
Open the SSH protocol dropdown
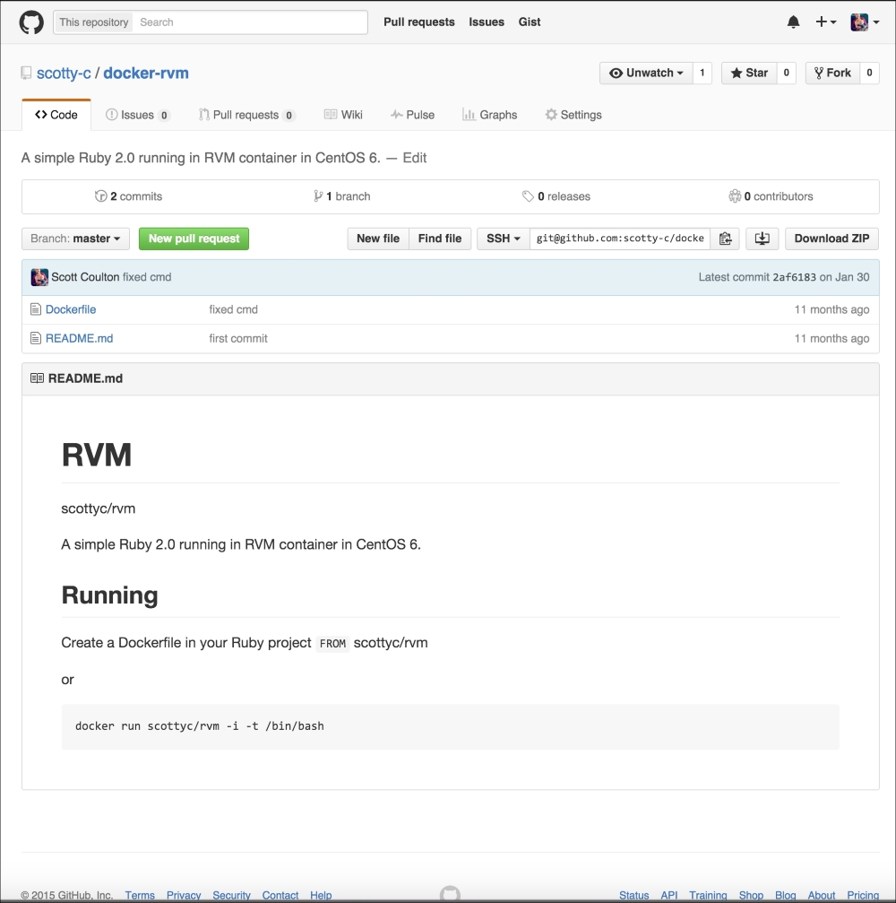(x=503, y=239)
